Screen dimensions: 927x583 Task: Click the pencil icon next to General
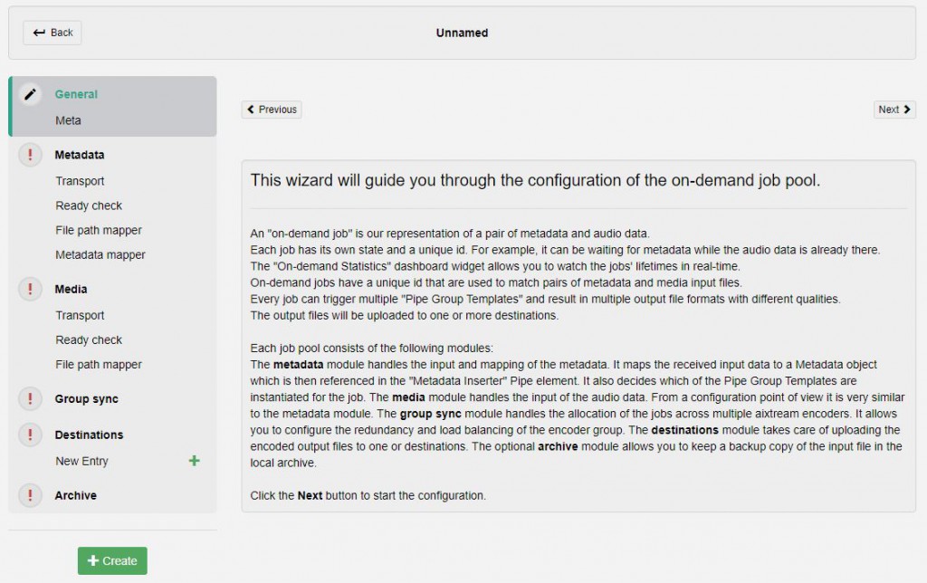click(x=31, y=94)
